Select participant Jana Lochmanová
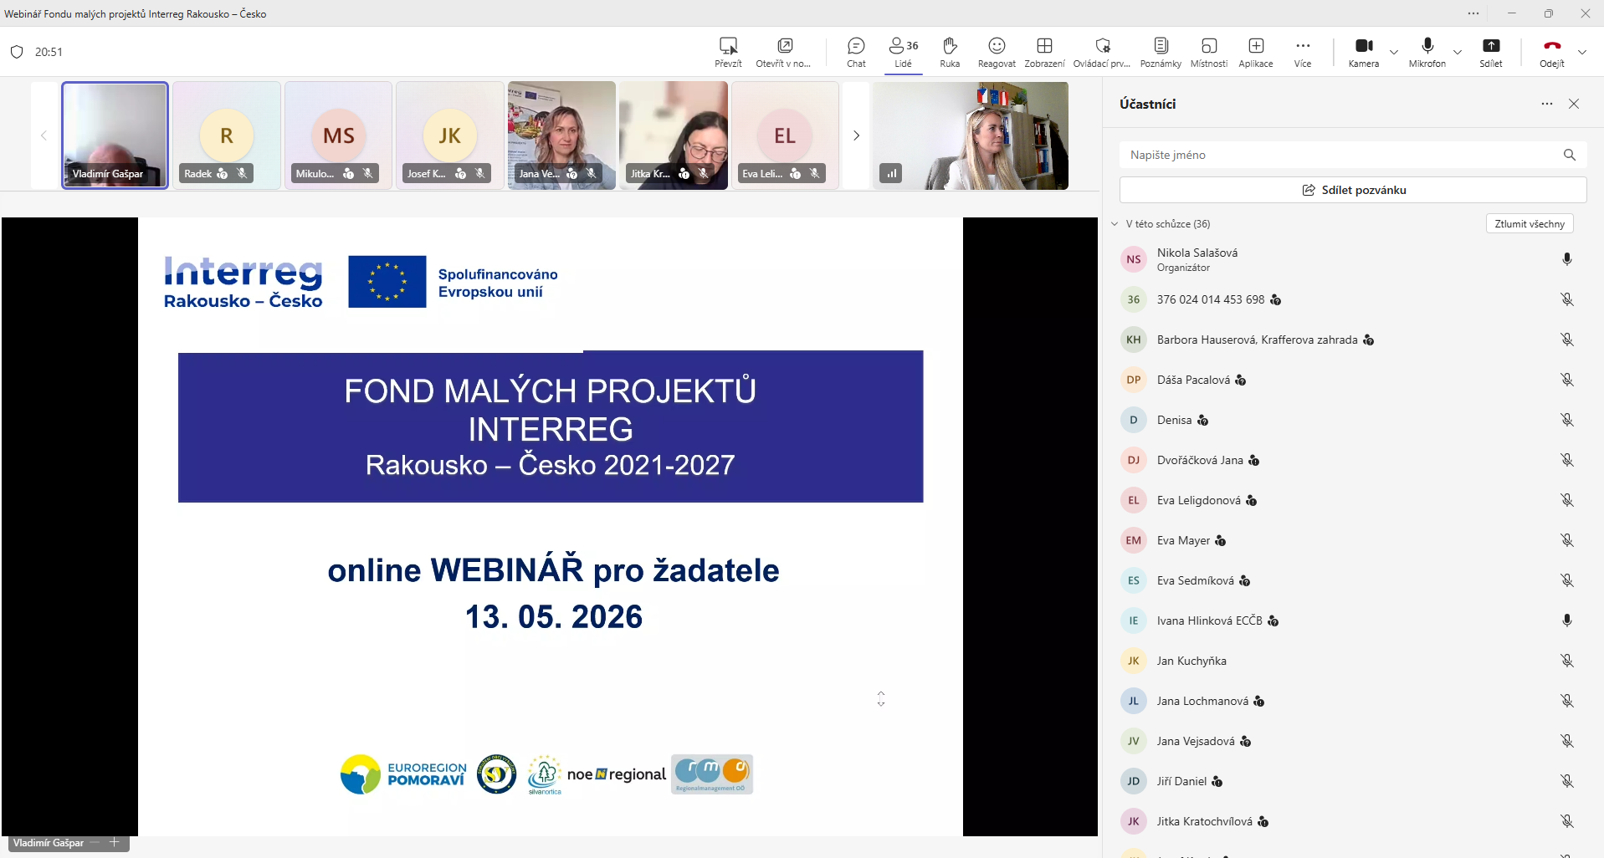Screen dimensions: 1604x858 [x=1353, y=701]
